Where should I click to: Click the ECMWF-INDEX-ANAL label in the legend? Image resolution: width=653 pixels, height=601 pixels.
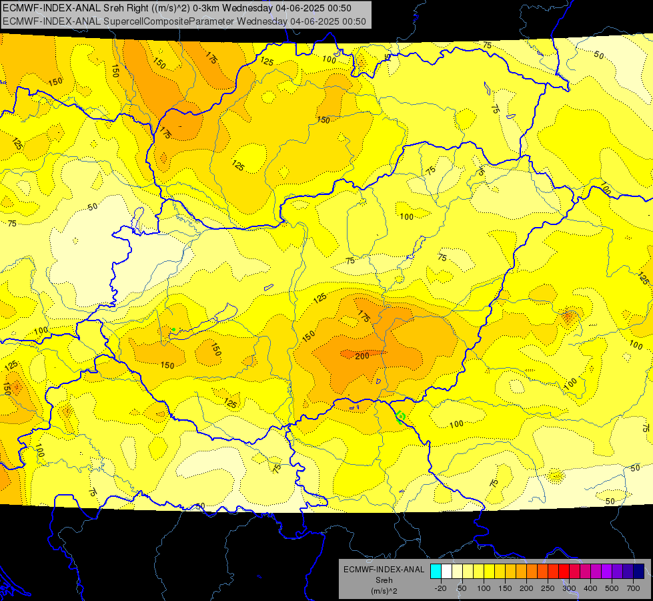pyautogui.click(x=384, y=570)
